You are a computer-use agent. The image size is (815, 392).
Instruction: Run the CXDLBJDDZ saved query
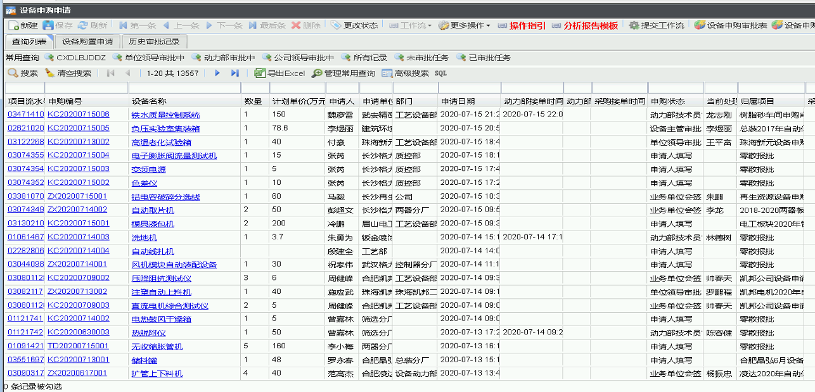(75, 58)
